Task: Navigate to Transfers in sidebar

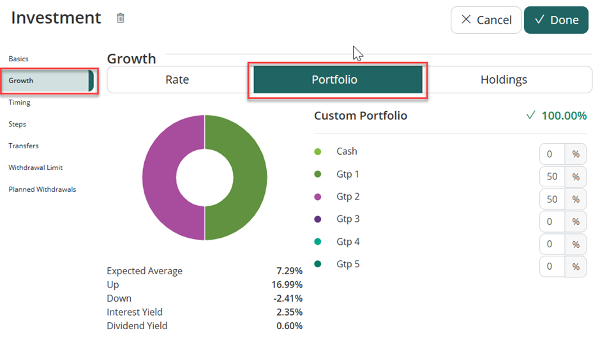Action: coord(22,146)
